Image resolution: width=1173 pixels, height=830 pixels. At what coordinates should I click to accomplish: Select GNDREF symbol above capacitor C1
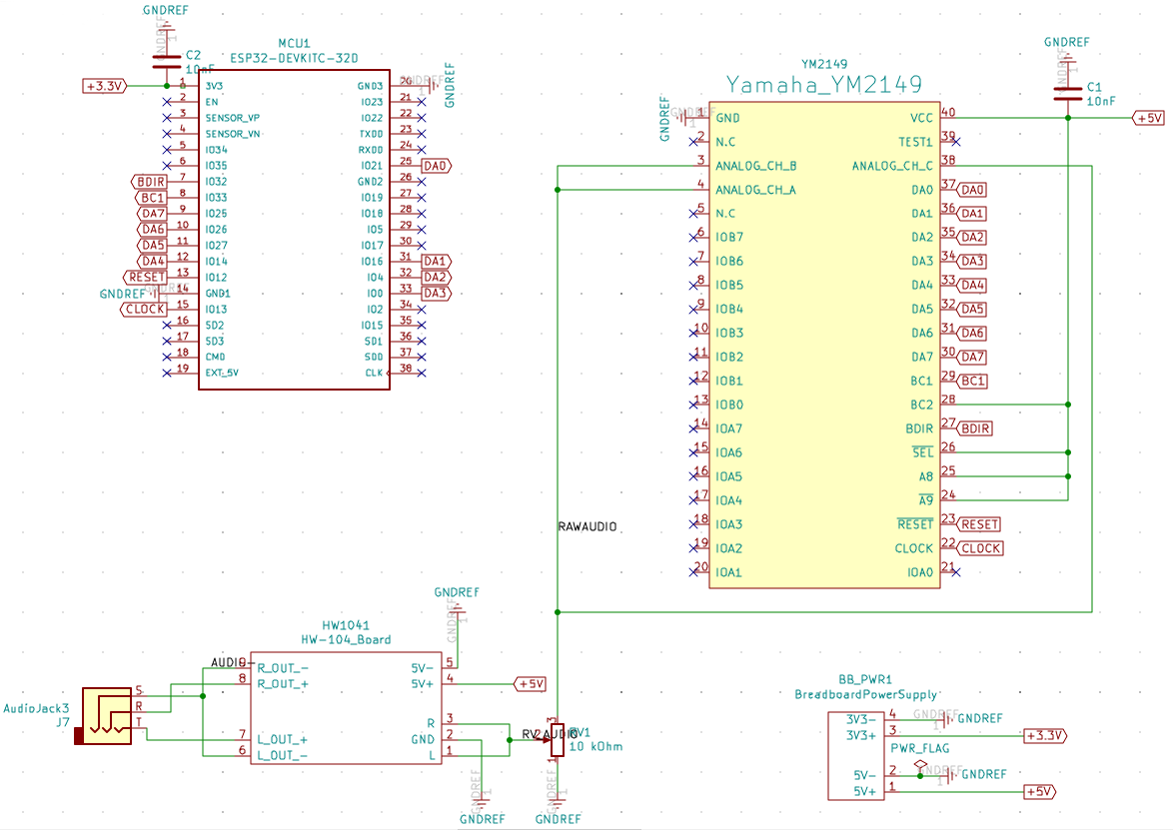(1067, 56)
